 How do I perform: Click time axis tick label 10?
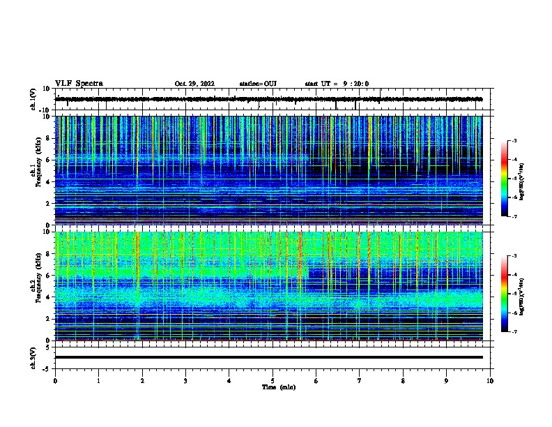tap(490, 381)
